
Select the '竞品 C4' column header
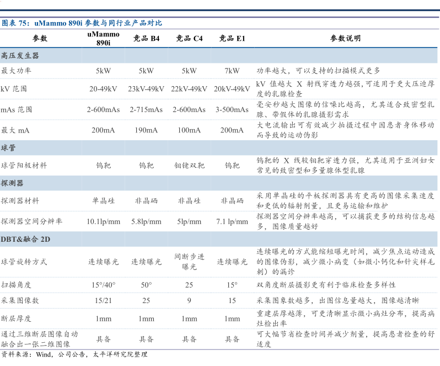pos(189,39)
